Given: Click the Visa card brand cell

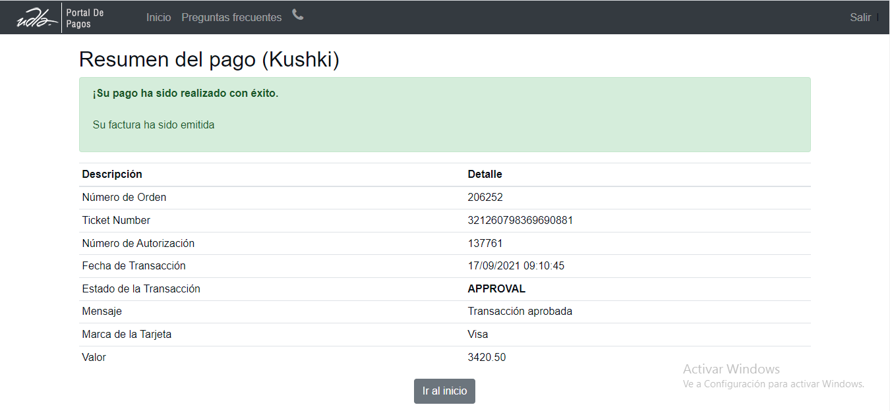Looking at the screenshot, I should [x=478, y=335].
